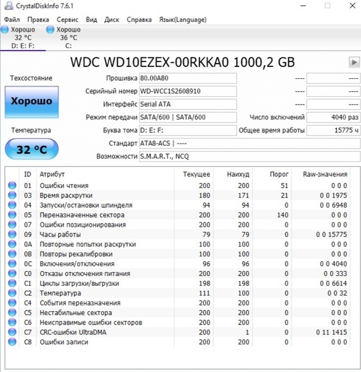Screen dimensions: 361x372
Task: Click total working time field 15775 ч
Action: pyautogui.click(x=333, y=130)
